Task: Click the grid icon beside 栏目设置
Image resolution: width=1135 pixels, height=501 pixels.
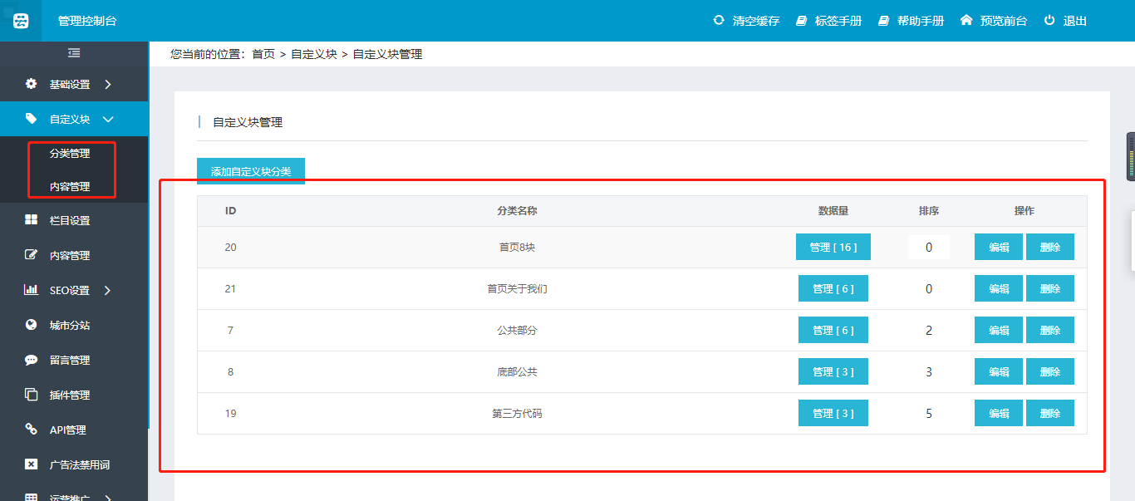Action: [x=32, y=220]
